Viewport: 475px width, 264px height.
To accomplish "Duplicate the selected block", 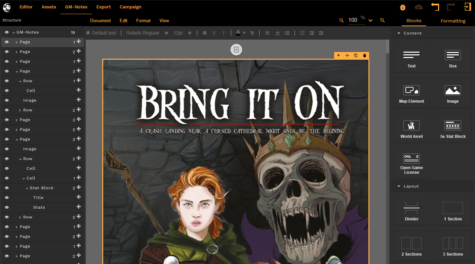I will (356, 56).
